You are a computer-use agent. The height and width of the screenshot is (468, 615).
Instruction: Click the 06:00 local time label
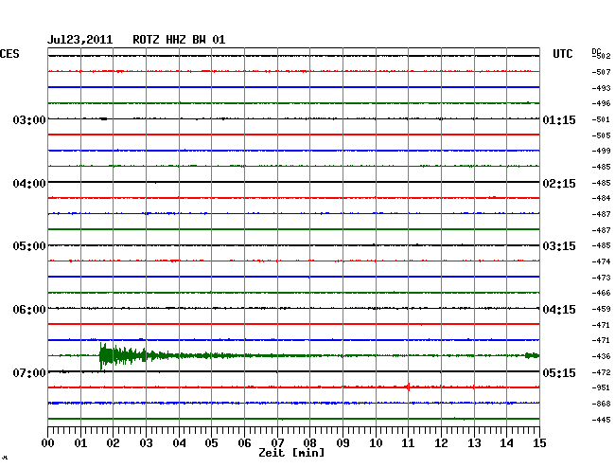[x=29, y=310]
